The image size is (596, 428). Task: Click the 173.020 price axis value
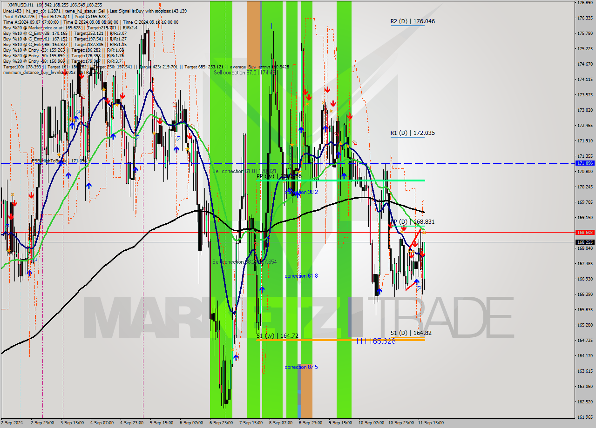[x=584, y=110]
